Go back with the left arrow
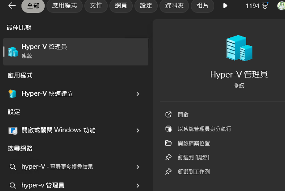 pyautogui.click(x=12, y=6)
